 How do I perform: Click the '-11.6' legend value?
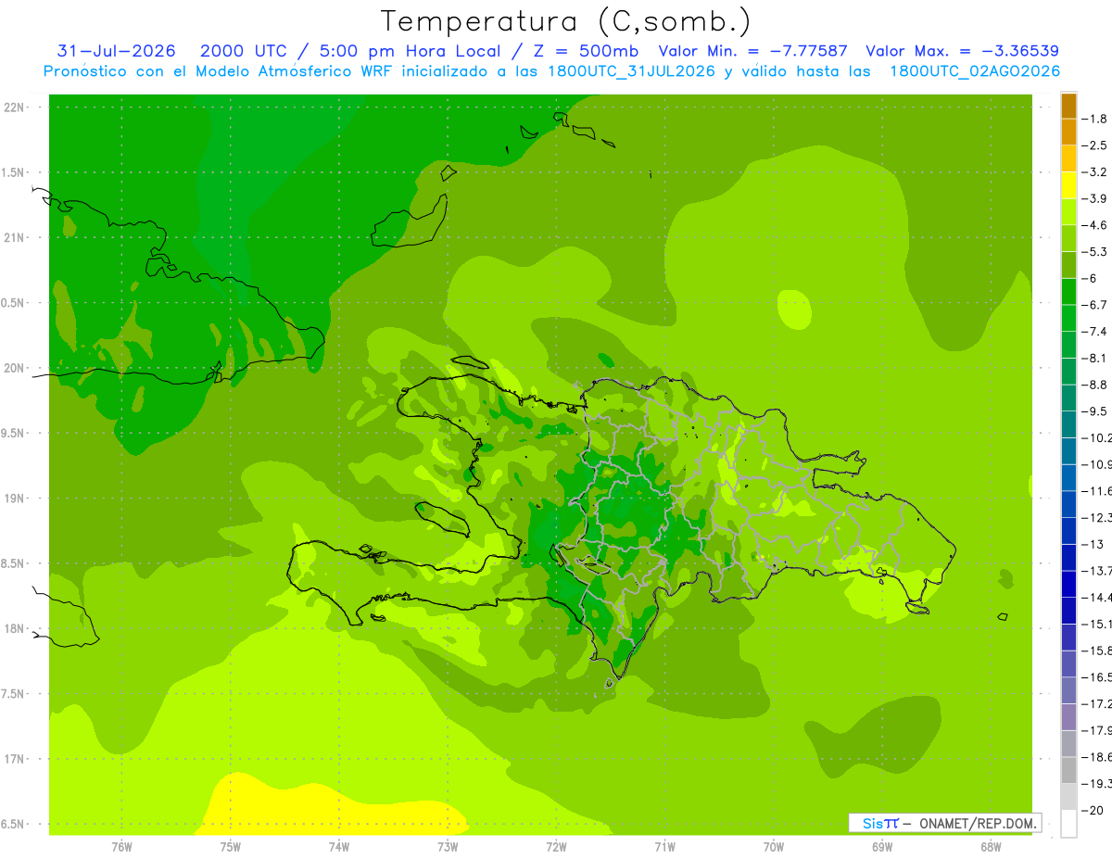tap(1096, 491)
